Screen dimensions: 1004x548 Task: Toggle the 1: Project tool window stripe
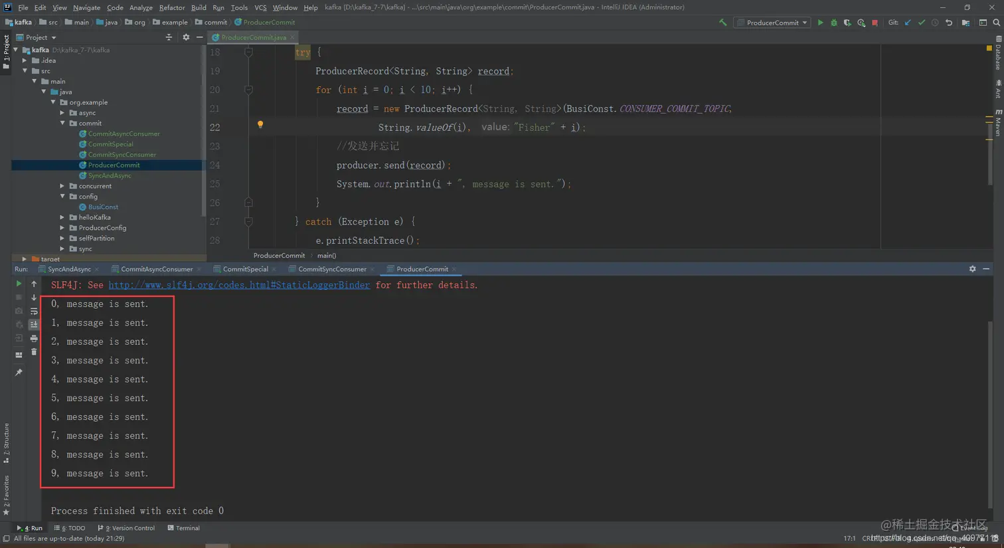coord(6,53)
